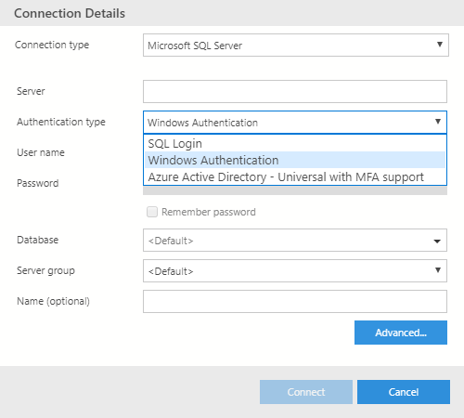Open the Microsoft SQL Server connection type combo box
The image size is (464, 418).
pyautogui.click(x=296, y=46)
